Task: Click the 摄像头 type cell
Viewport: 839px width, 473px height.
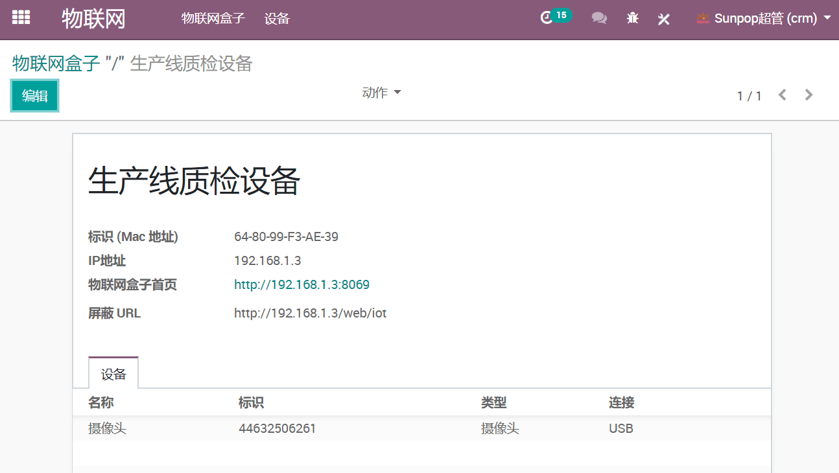Action: coord(500,428)
